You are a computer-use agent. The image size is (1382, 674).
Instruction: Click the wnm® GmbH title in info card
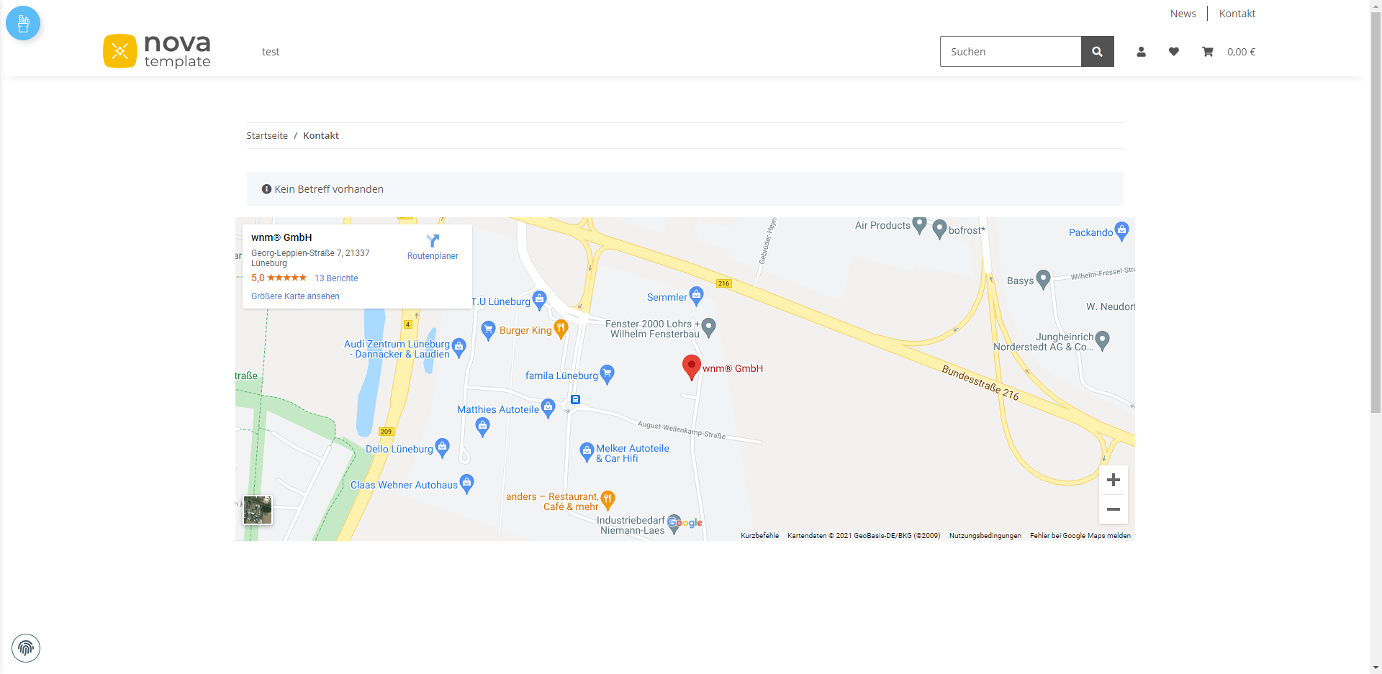pyautogui.click(x=281, y=237)
